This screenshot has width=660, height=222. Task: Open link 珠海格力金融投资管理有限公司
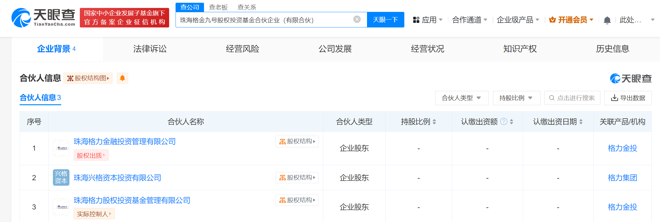pos(125,141)
